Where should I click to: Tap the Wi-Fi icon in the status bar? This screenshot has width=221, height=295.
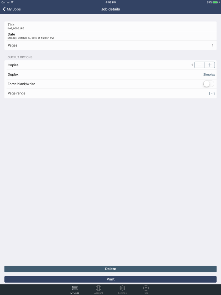coord(12,2)
